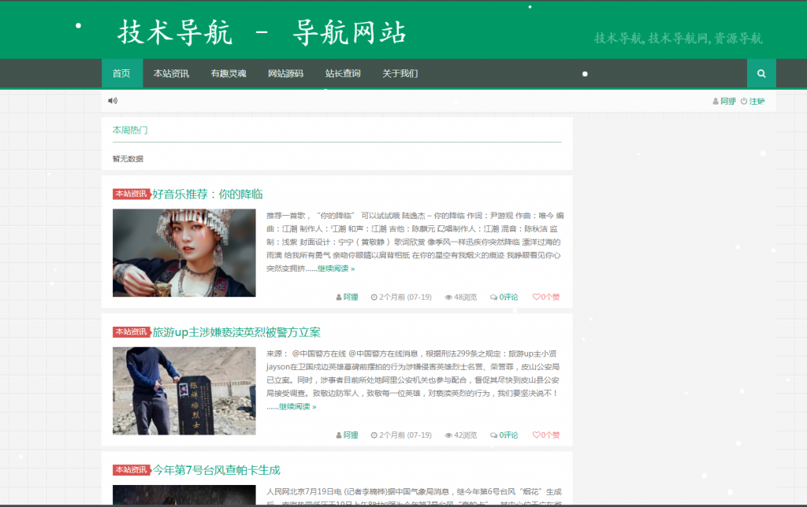This screenshot has width=807, height=507.
Task: Like 你的降临 post via 0个赞
Action: [550, 298]
